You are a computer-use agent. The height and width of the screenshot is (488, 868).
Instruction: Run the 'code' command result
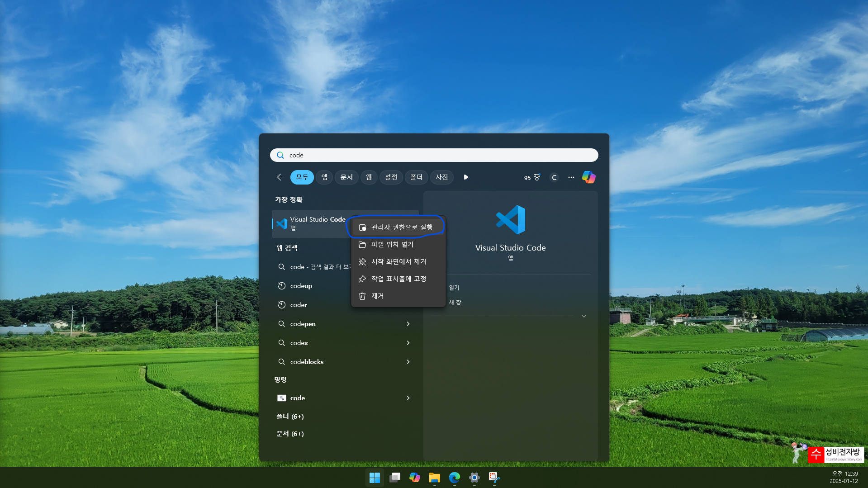(337, 398)
